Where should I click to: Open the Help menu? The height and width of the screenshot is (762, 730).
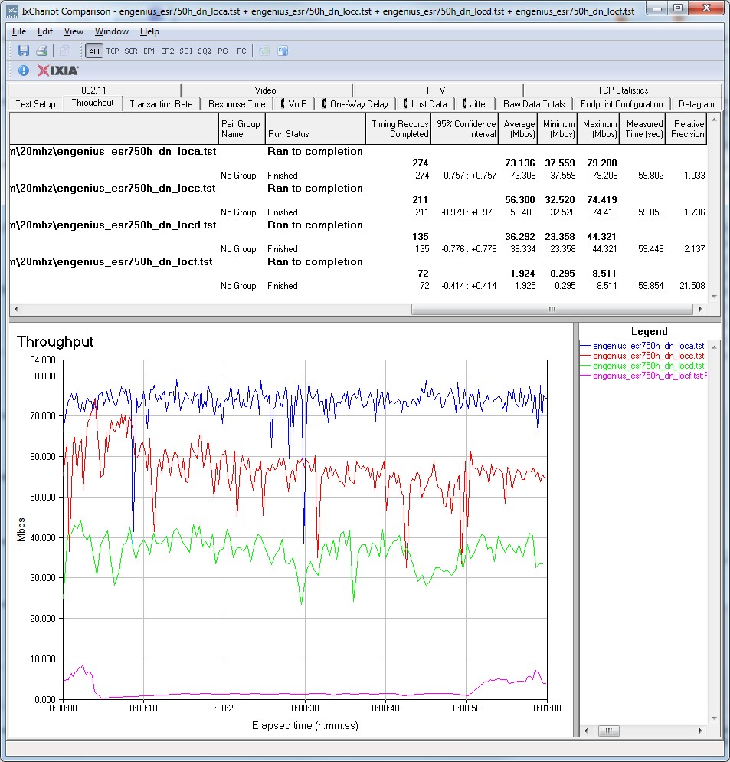[149, 31]
